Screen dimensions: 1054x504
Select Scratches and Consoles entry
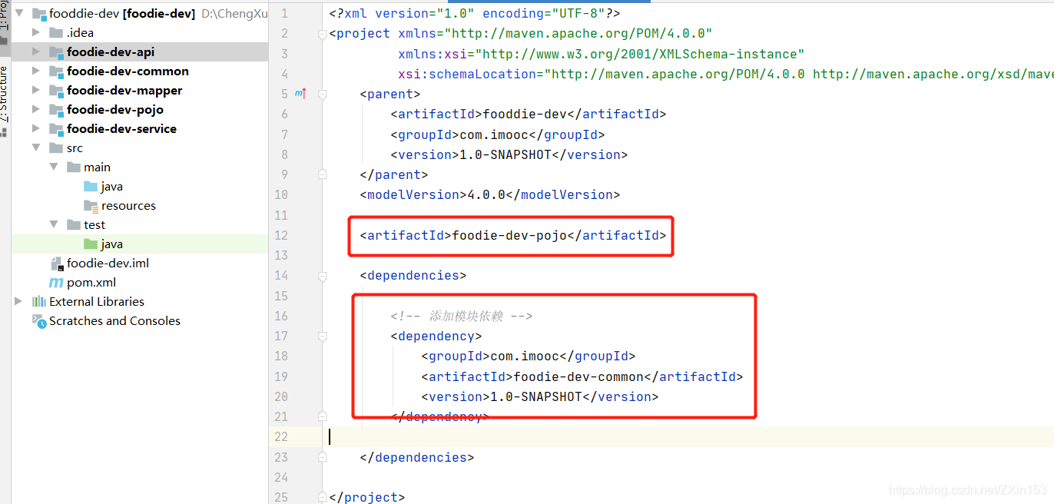click(x=114, y=320)
